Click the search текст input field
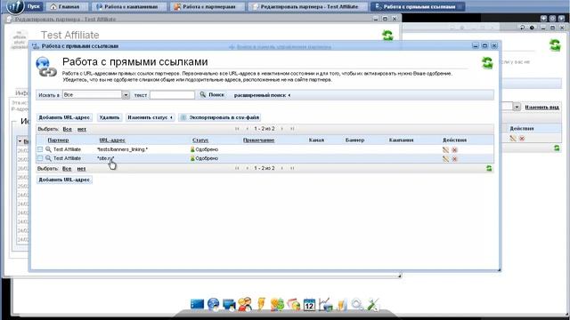This screenshot has height=320, width=570. click(172, 95)
